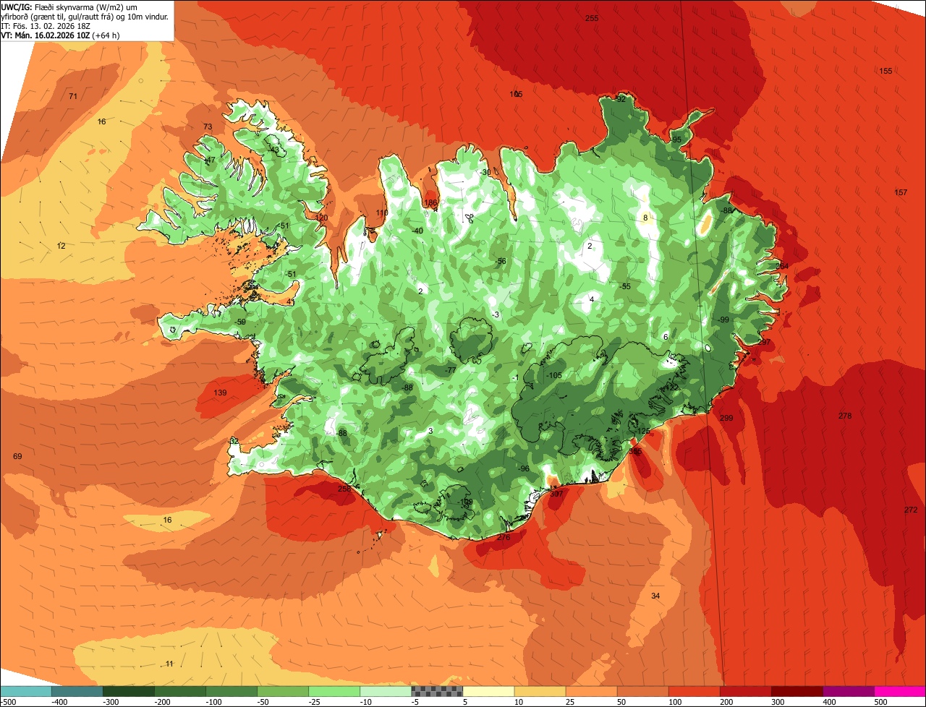926x707 pixels.
Task: Click the map value -55 in east Iceland
Action: coord(625,287)
